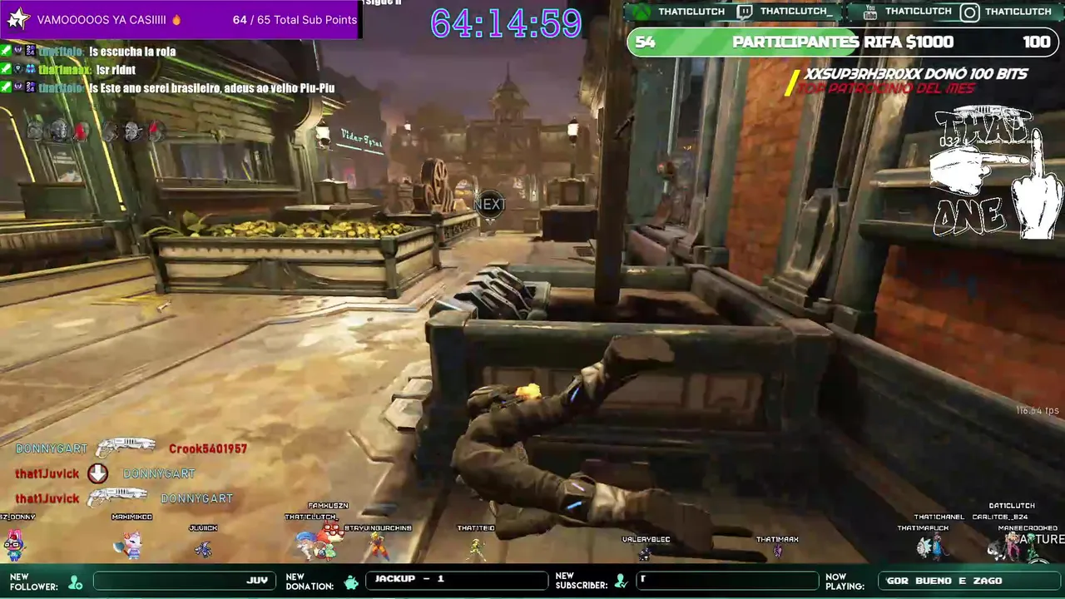Click the avatar under MAXIMIKOO
The image size is (1065, 599).
(x=127, y=544)
